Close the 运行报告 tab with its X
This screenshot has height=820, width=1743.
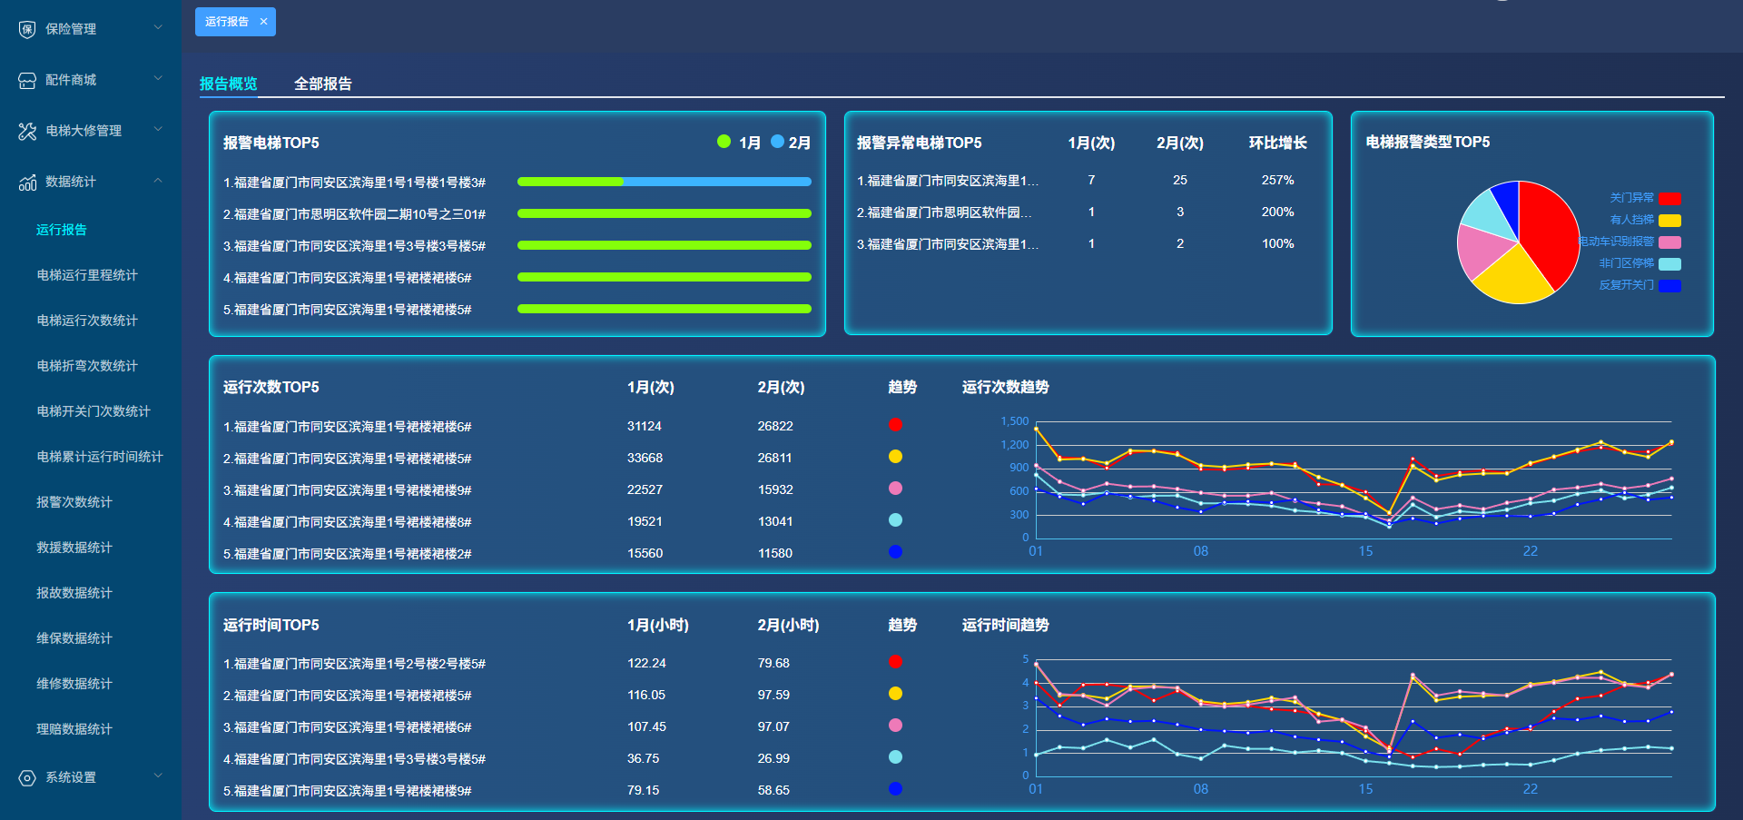pos(263,22)
